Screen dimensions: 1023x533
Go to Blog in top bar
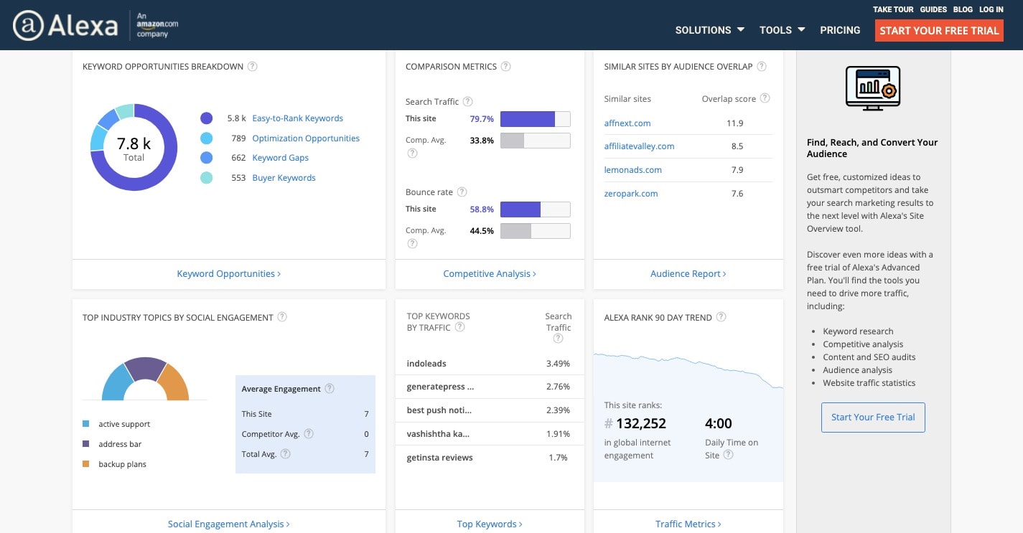pyautogui.click(x=963, y=9)
